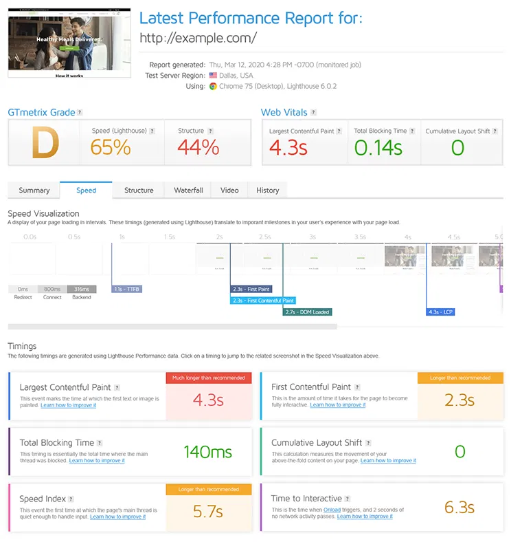Click Largest Contentful Paint improvement link
The width and height of the screenshot is (511, 542).
[69, 405]
